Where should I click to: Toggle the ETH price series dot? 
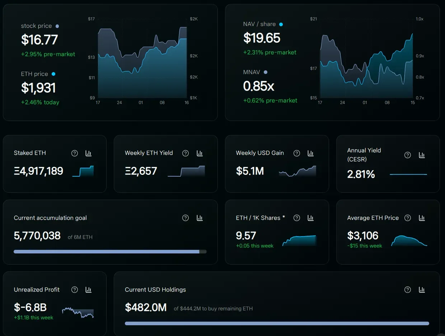click(x=53, y=74)
